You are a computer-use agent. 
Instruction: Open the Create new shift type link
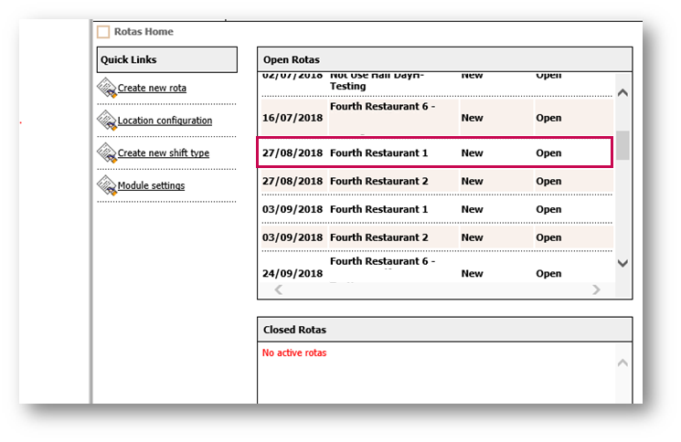pos(163,153)
